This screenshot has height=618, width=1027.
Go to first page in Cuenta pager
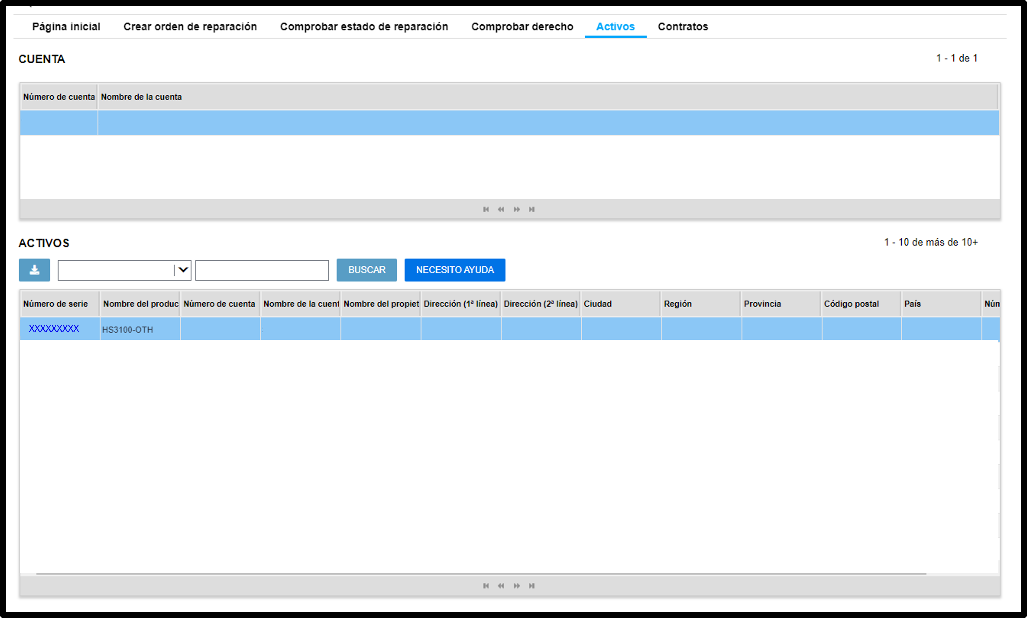[x=486, y=209]
